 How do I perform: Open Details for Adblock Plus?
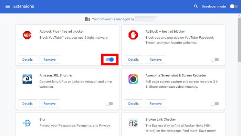[28, 60]
